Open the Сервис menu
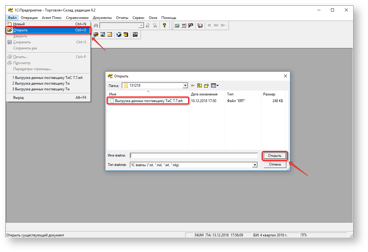 click(139, 18)
